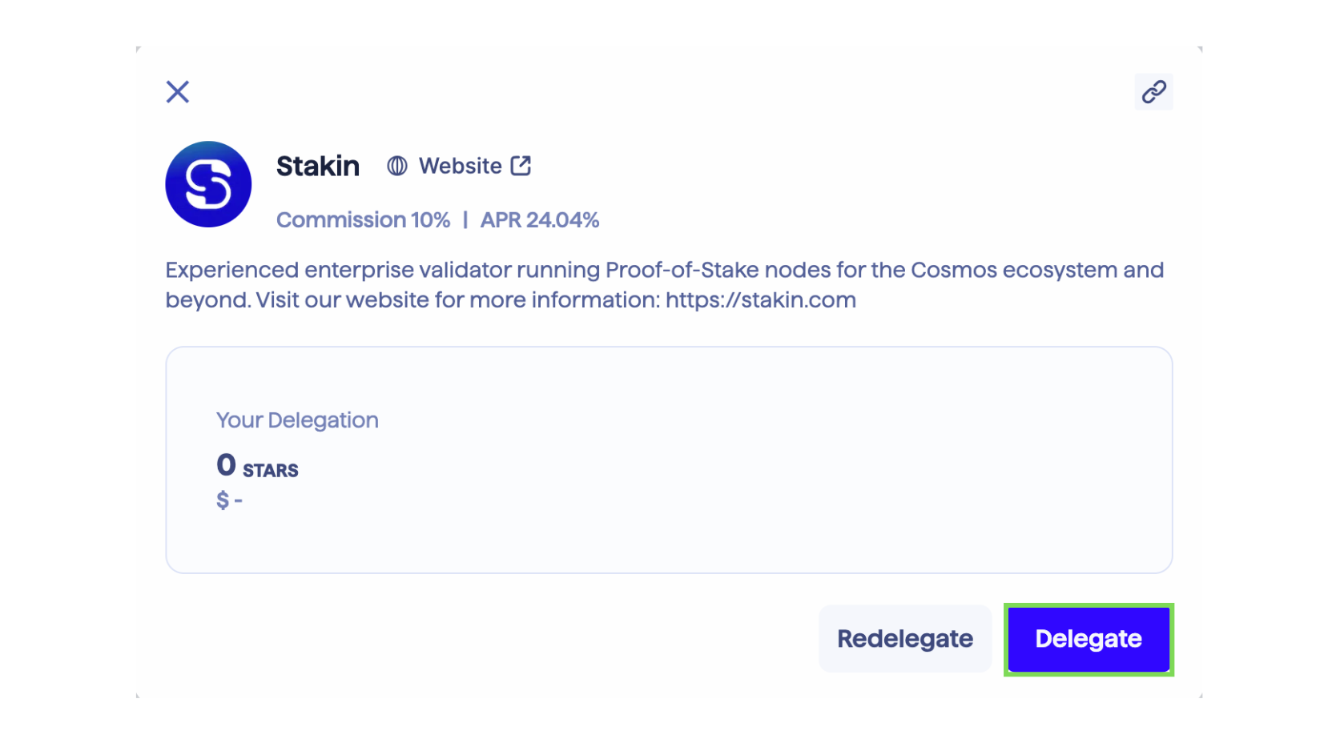
Task: Open the external-link arrow icon after Website
Action: click(x=521, y=166)
